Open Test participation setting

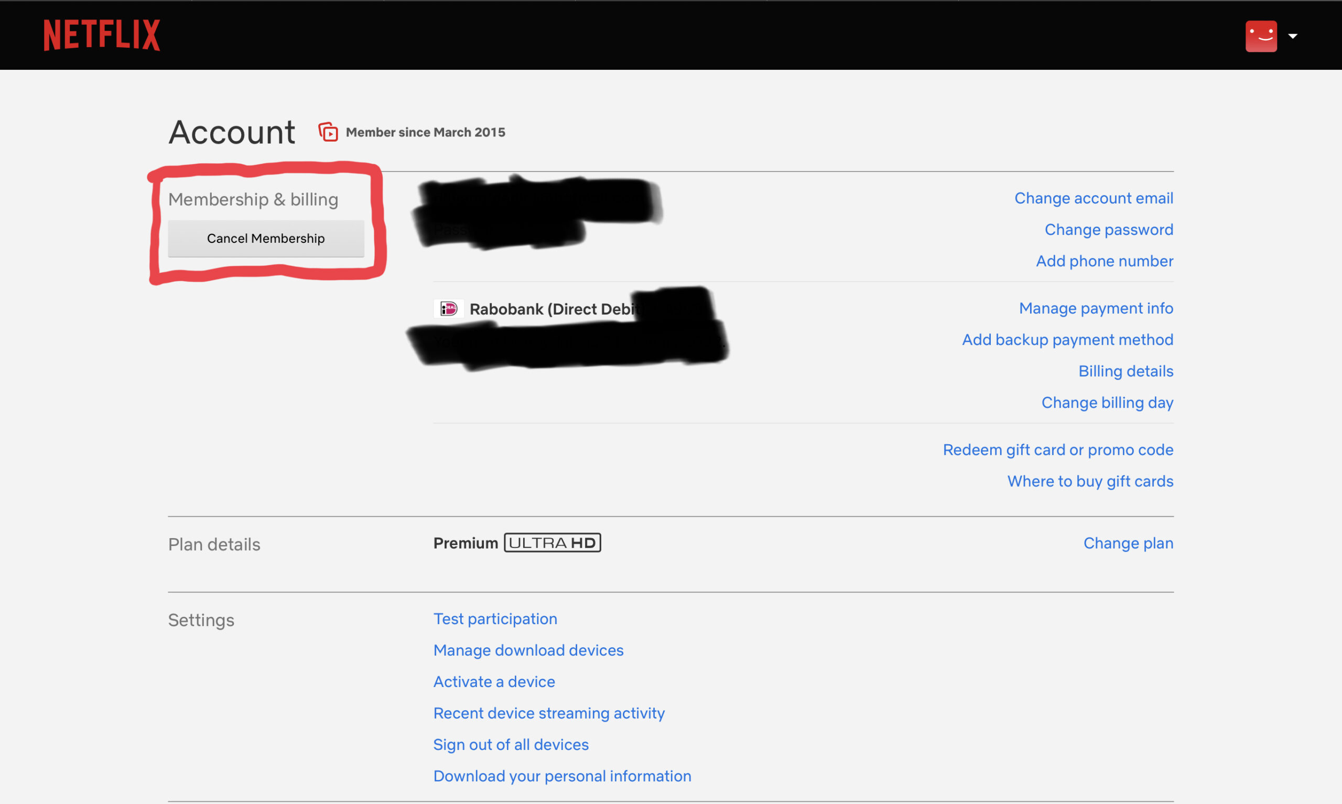click(495, 619)
